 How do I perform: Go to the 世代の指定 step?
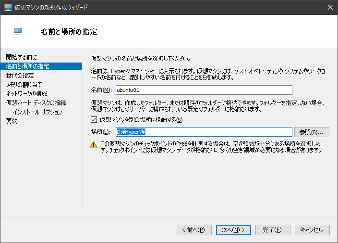click(x=20, y=76)
